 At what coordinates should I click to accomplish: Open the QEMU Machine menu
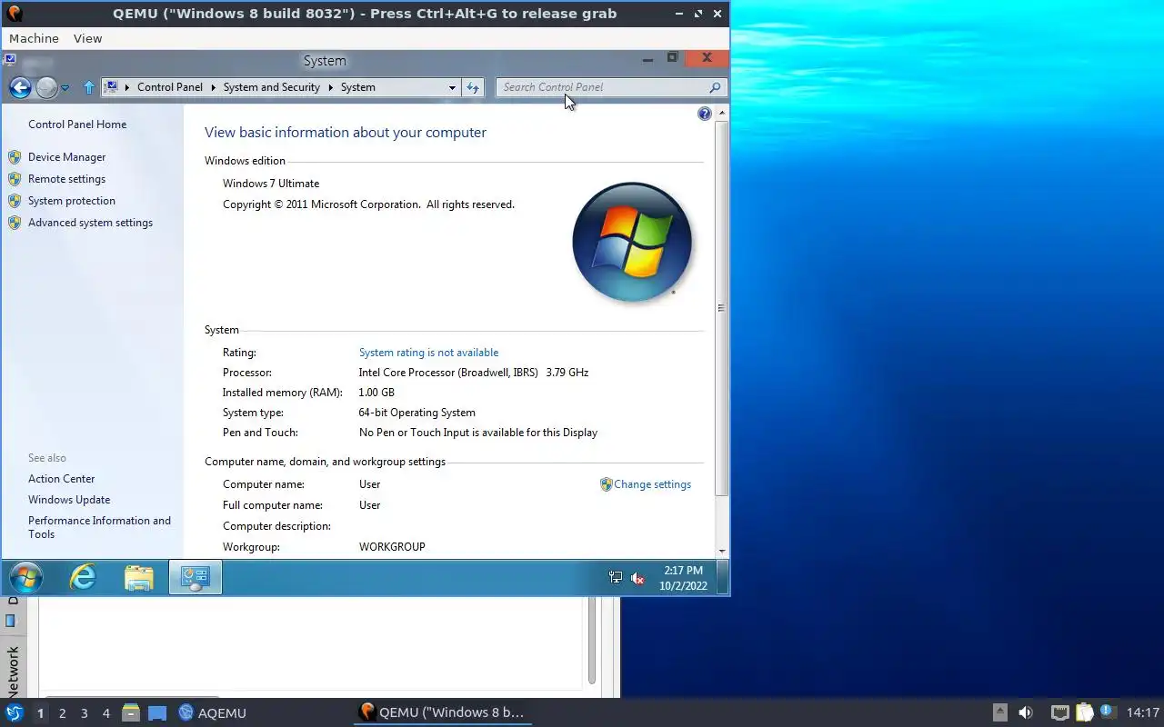pyautogui.click(x=34, y=38)
